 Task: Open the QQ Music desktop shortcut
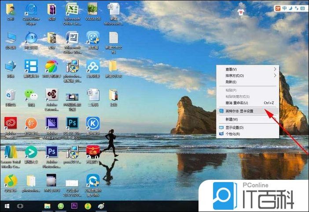[11, 180]
